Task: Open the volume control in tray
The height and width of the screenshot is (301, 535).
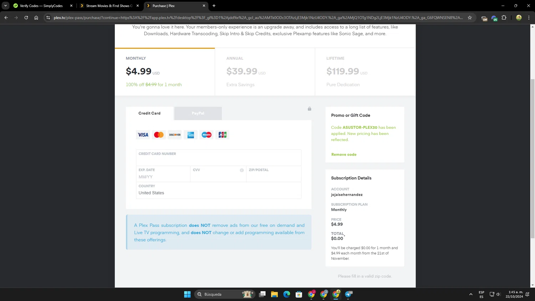Action: pos(499,294)
